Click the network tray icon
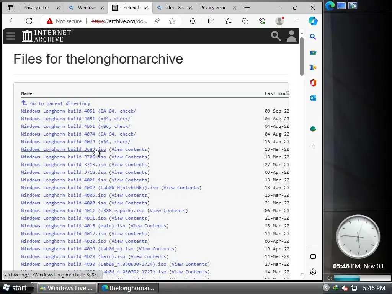392x294 pixels. coord(354,288)
